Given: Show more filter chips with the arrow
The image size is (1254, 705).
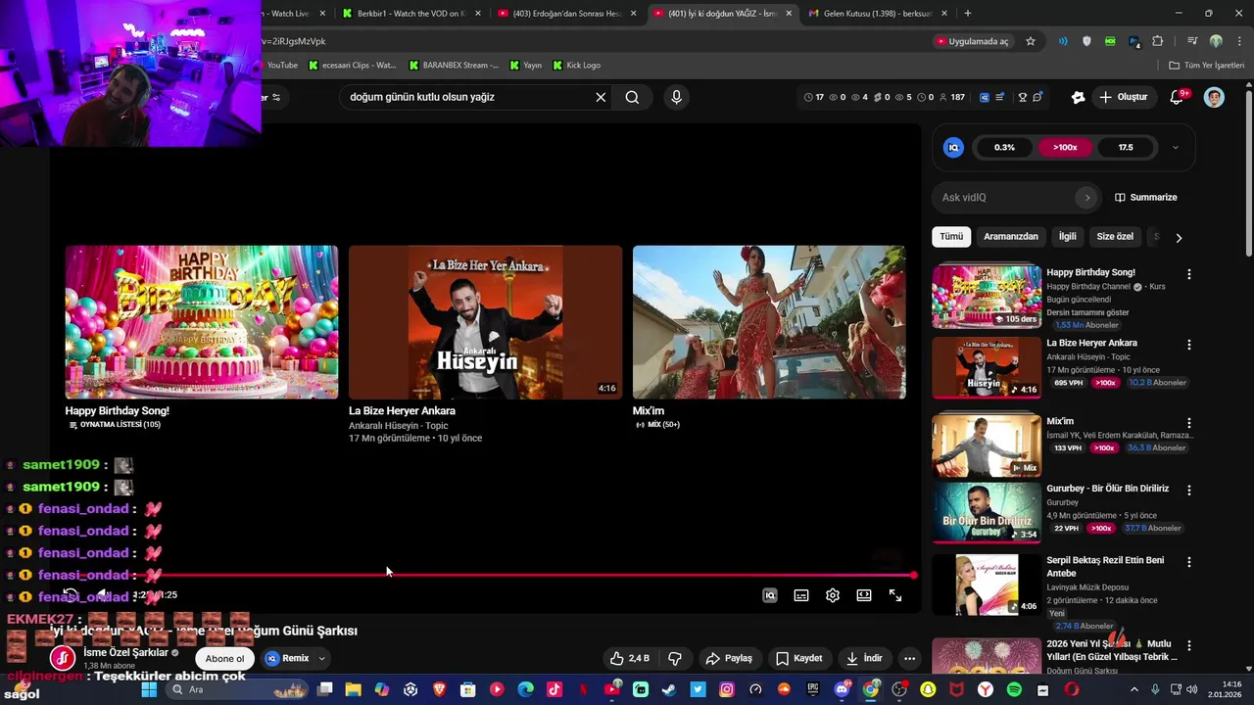Looking at the screenshot, I should 1179,238.
